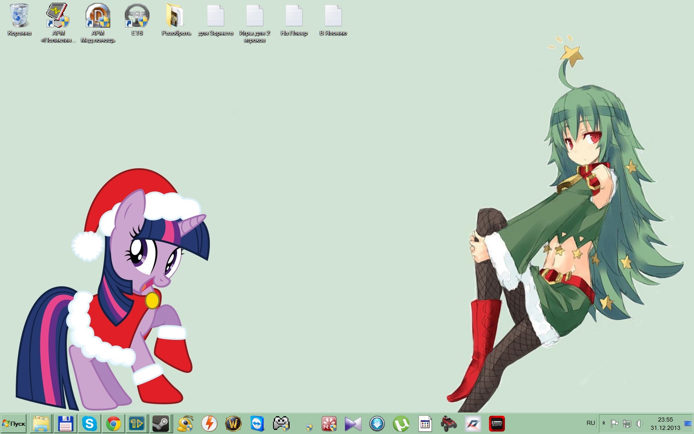
Task: Click the Show Desktop button
Action: click(x=688, y=424)
